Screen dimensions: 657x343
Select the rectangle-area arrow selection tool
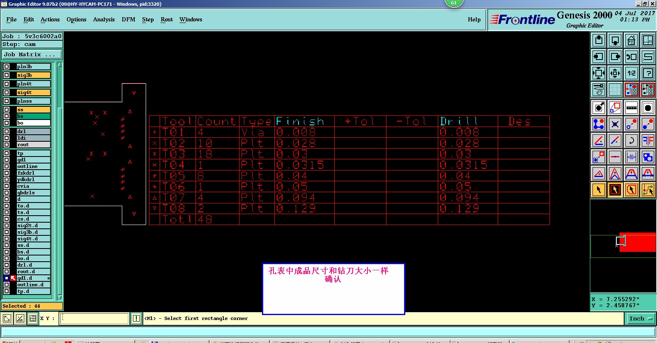[615, 190]
